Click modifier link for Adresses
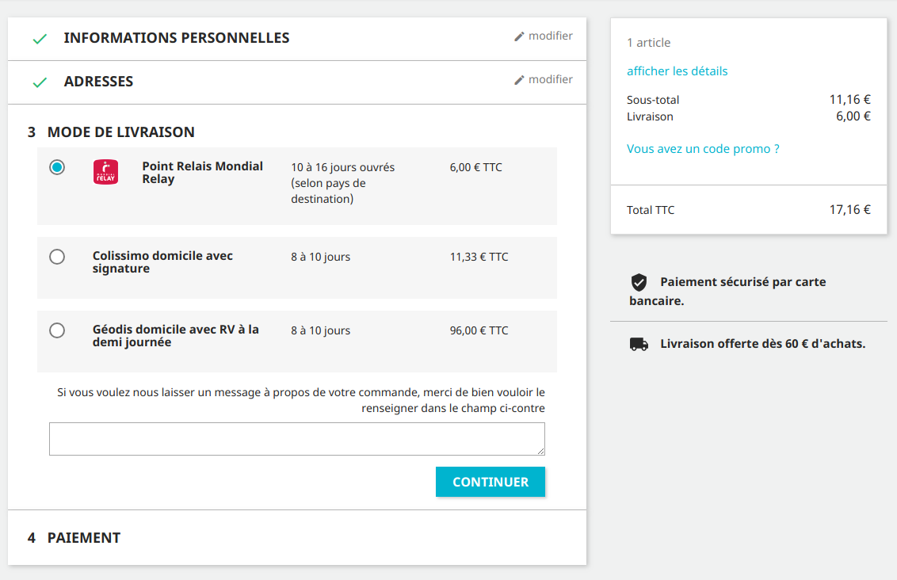This screenshot has width=897, height=580. tap(551, 79)
